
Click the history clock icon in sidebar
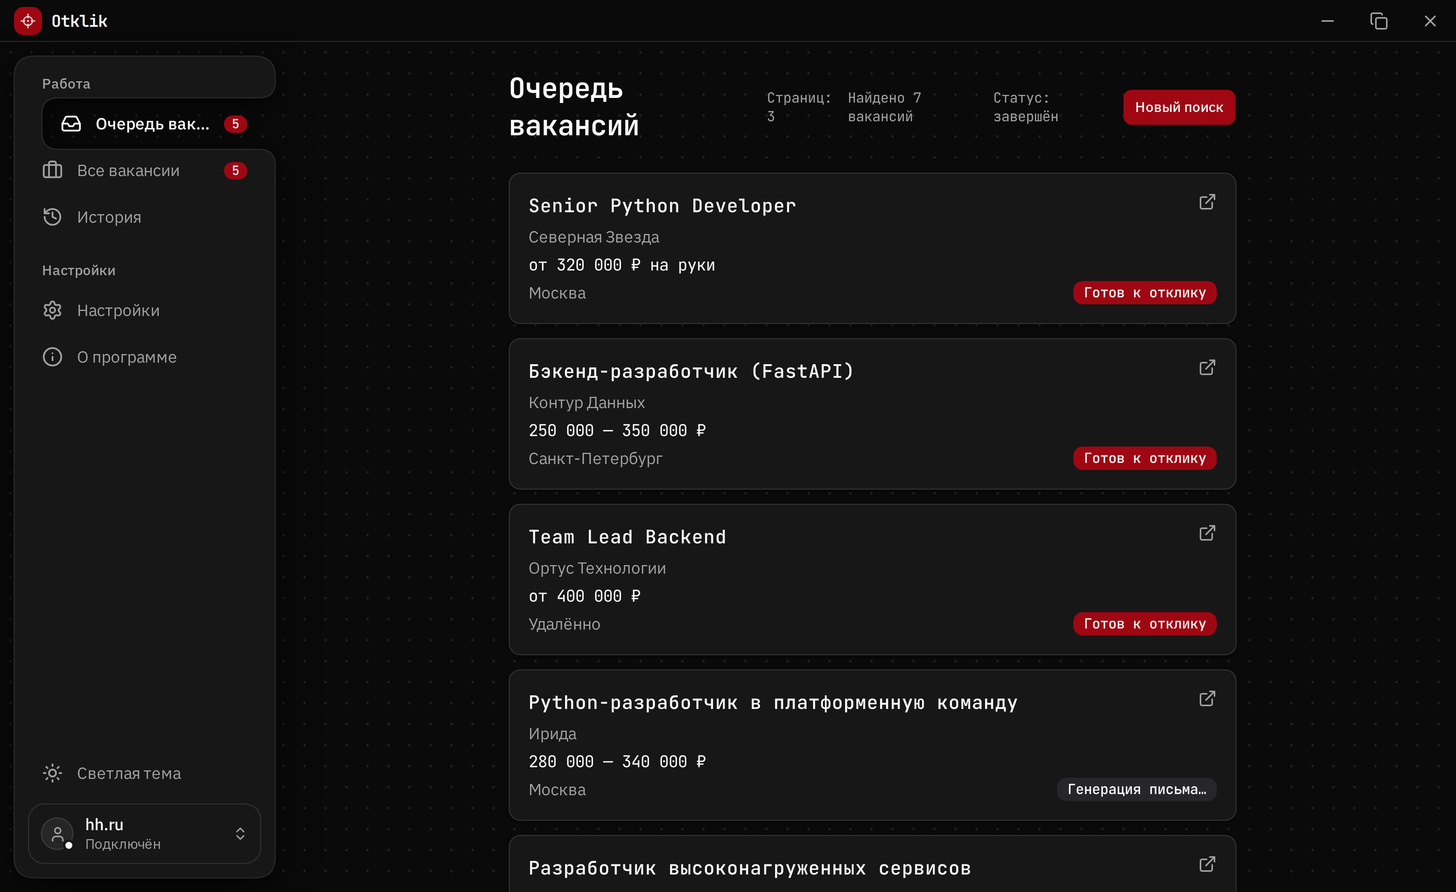pyautogui.click(x=52, y=217)
